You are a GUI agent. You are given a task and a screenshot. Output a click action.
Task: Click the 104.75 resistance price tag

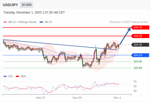click(140, 28)
